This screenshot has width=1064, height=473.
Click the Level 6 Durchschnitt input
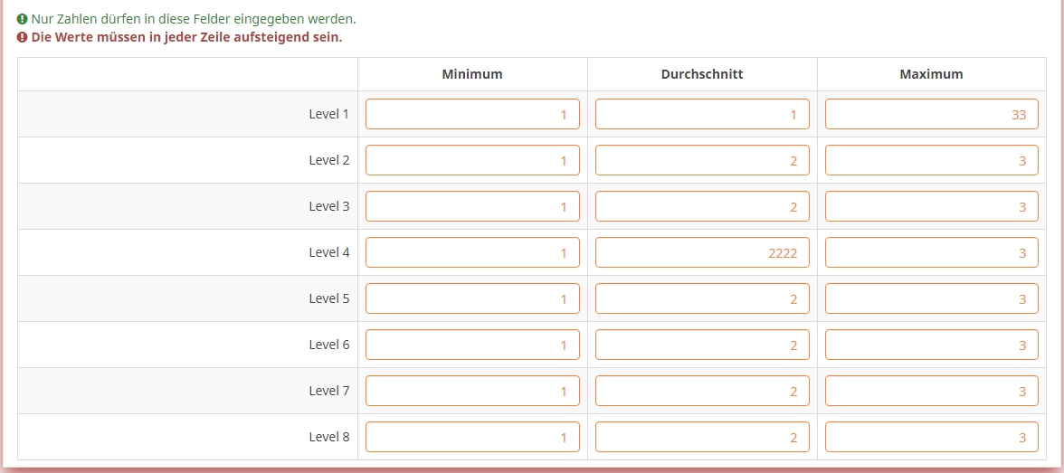click(702, 345)
